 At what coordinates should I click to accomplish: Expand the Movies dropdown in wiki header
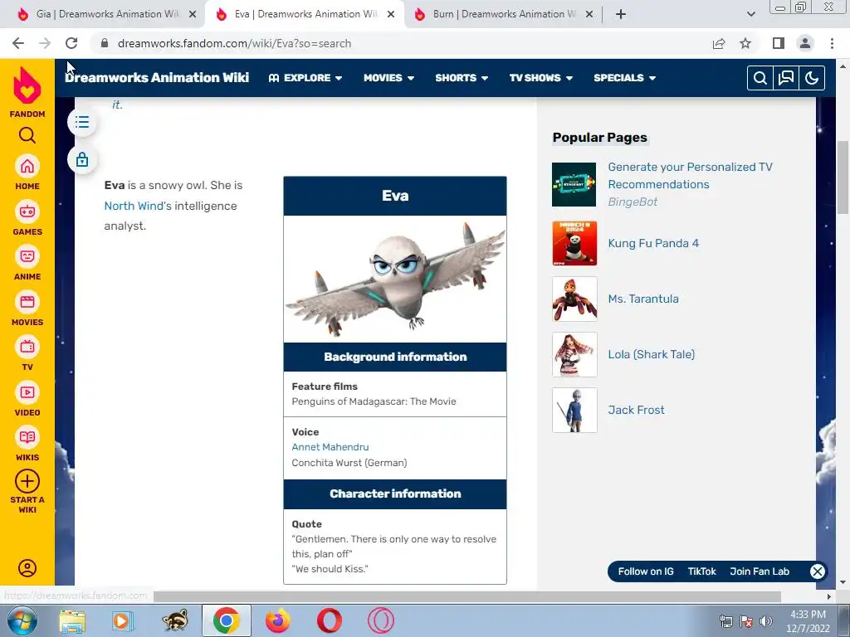pyautogui.click(x=388, y=78)
